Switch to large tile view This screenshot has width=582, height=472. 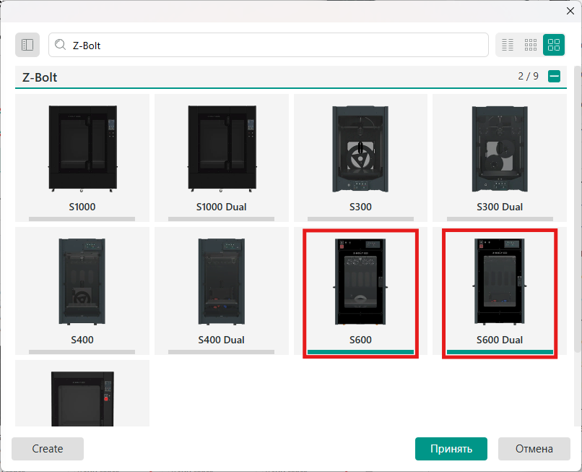[x=554, y=45]
